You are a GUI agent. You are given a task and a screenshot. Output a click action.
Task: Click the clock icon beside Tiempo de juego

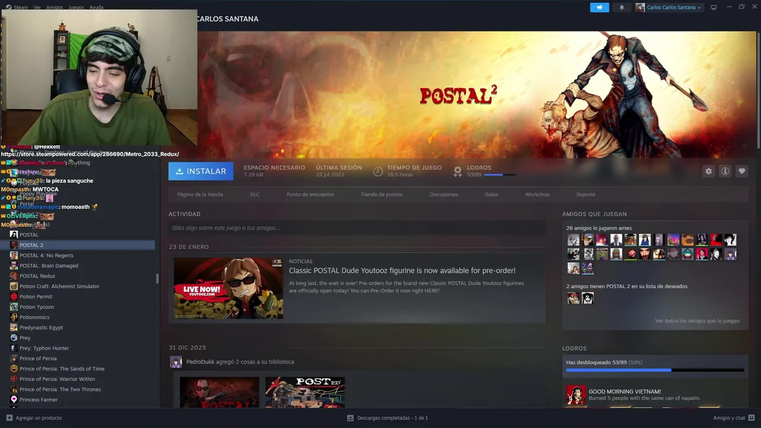click(378, 171)
